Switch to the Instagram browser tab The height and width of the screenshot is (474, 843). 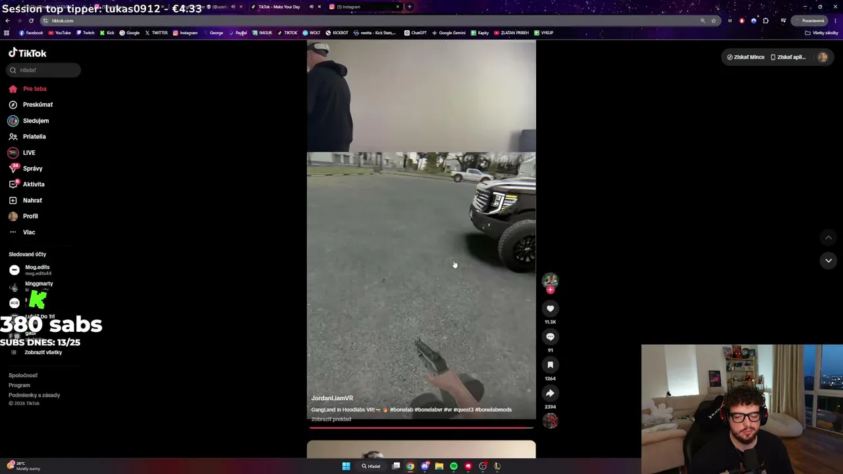pyautogui.click(x=364, y=7)
